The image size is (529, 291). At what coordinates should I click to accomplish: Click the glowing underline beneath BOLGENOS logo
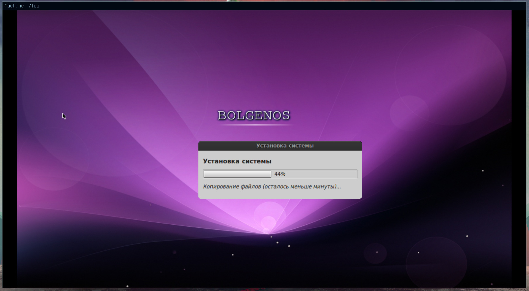coord(255,125)
